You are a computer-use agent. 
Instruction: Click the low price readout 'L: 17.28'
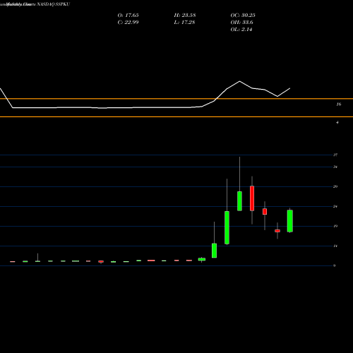(x=184, y=23)
